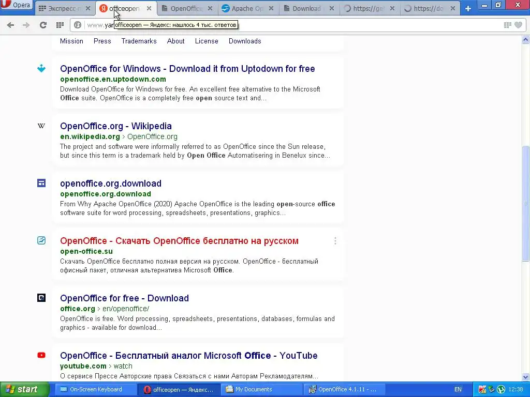
Task: Switch to the OpenOffice tab
Action: pyautogui.click(x=186, y=8)
